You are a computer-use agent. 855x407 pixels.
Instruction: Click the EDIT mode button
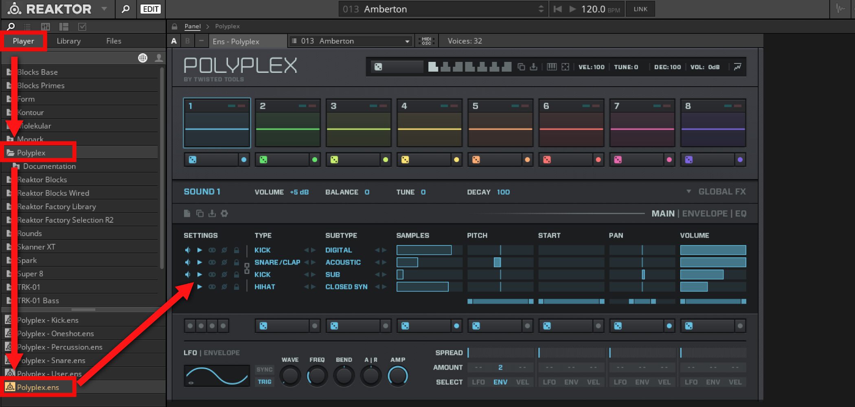(x=151, y=9)
